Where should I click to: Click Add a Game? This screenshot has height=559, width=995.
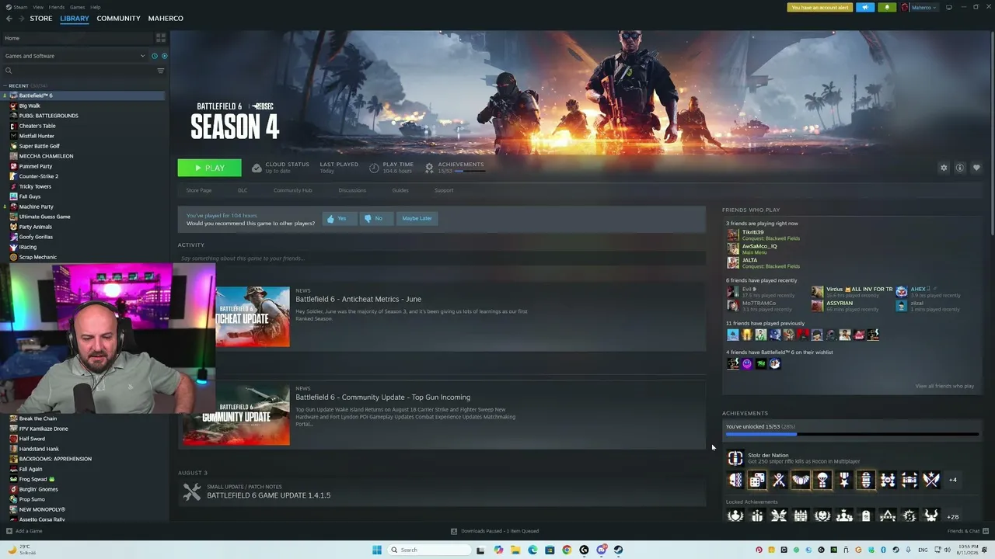(24, 531)
